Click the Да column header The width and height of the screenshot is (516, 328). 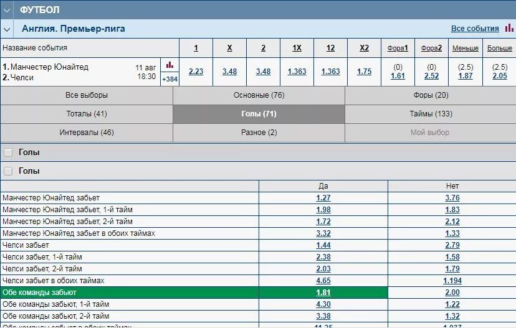click(x=323, y=186)
